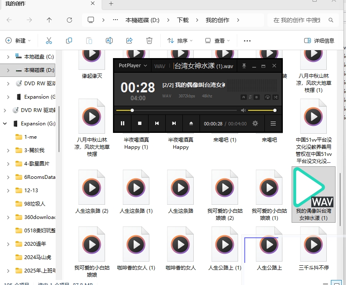Screen dimensions: 346x285
Task: Click the eject/open file icon in PotPlayer
Action: tap(191, 124)
